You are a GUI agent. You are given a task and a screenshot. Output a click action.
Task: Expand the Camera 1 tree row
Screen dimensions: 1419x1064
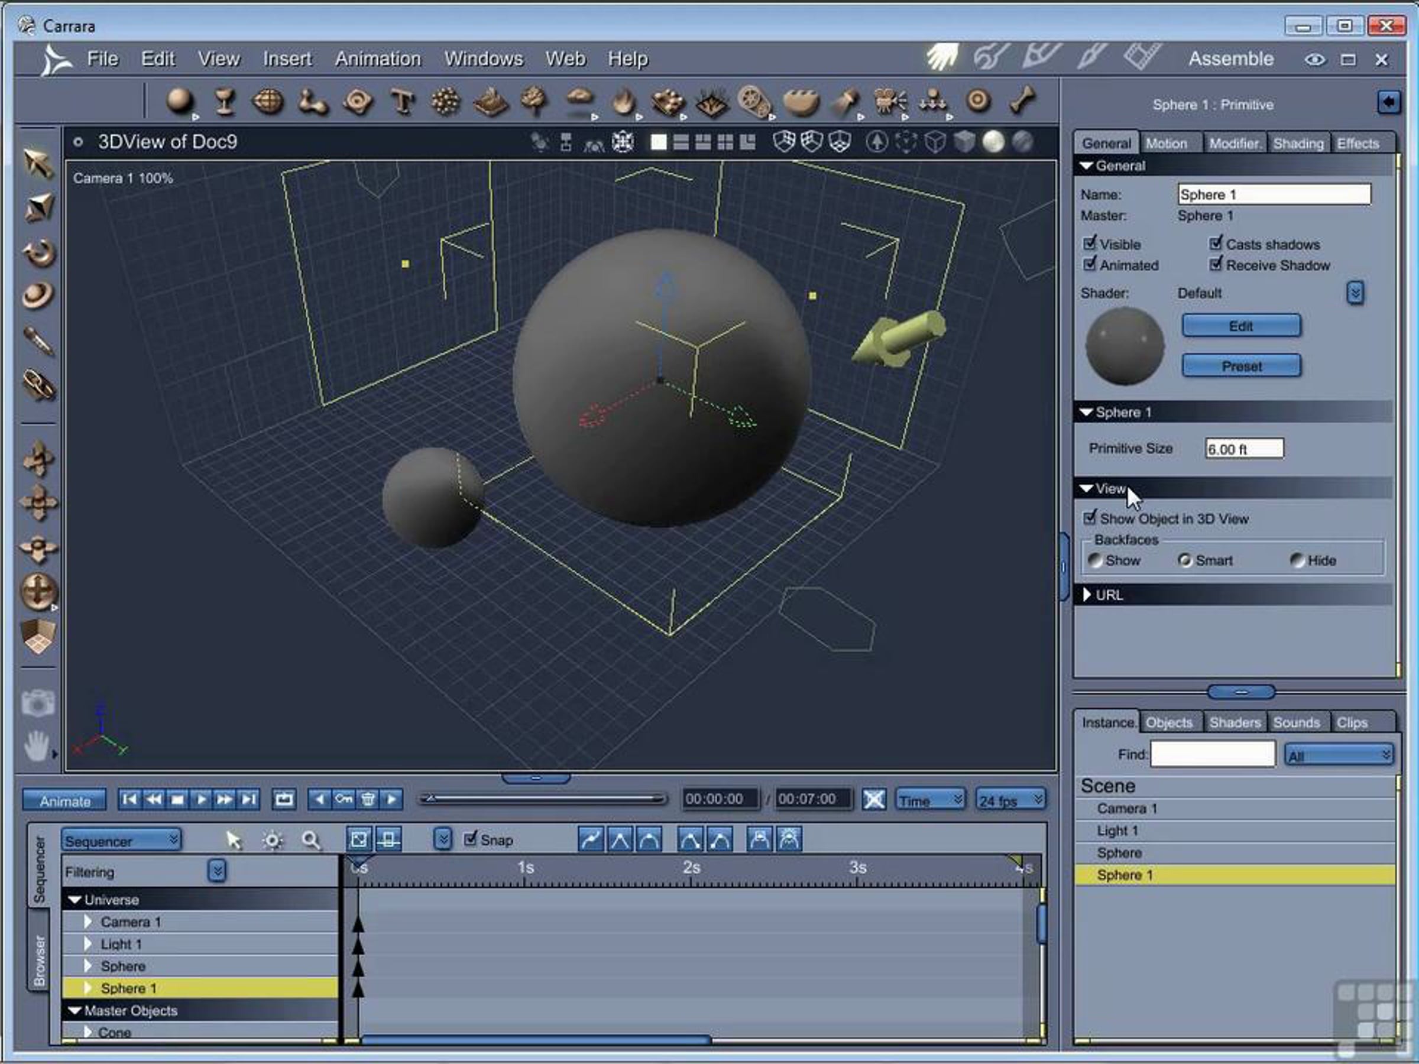click(x=88, y=922)
